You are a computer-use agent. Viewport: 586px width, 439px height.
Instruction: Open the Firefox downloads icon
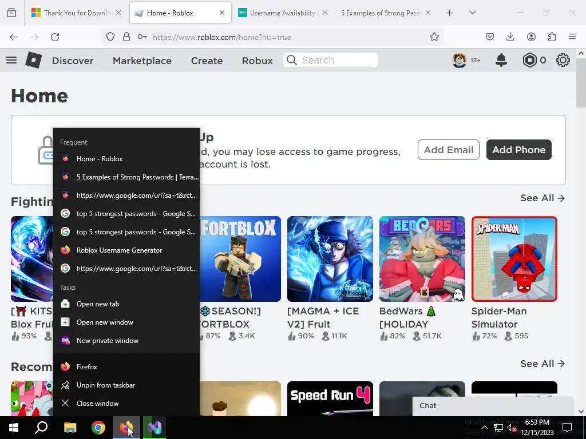click(x=510, y=37)
